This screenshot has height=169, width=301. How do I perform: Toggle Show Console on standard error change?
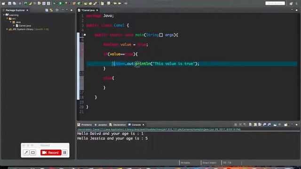click(269, 124)
